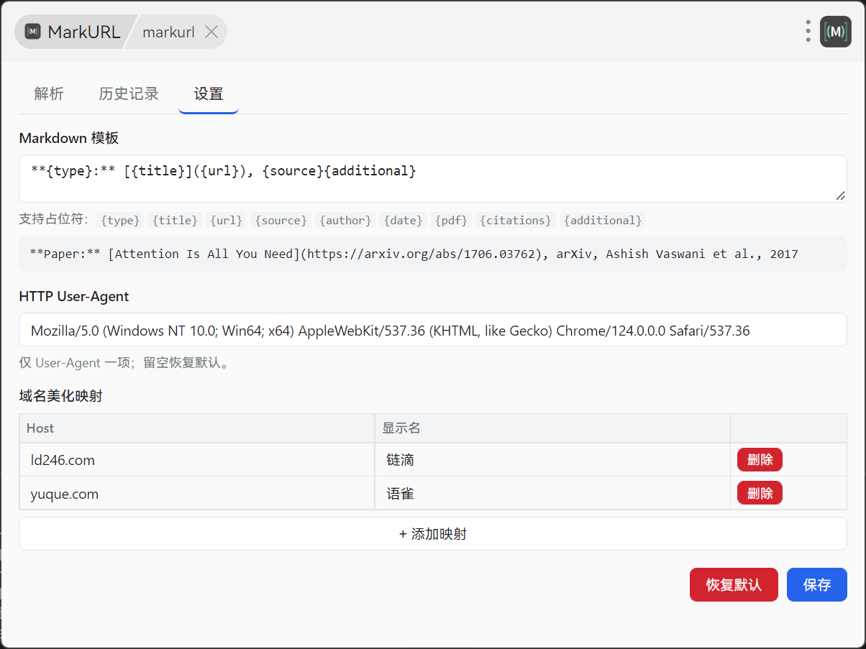The width and height of the screenshot is (866, 649).
Task: Click the 恢复默认 restore defaults button
Action: click(734, 584)
